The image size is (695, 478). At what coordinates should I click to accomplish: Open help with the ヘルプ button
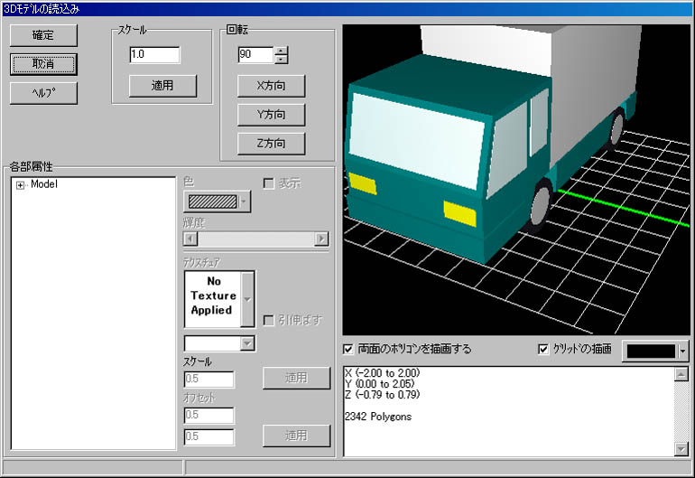pyautogui.click(x=43, y=93)
